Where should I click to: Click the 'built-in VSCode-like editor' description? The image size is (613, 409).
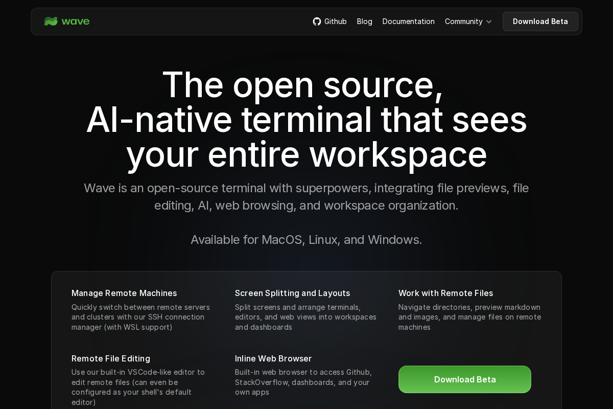click(138, 387)
